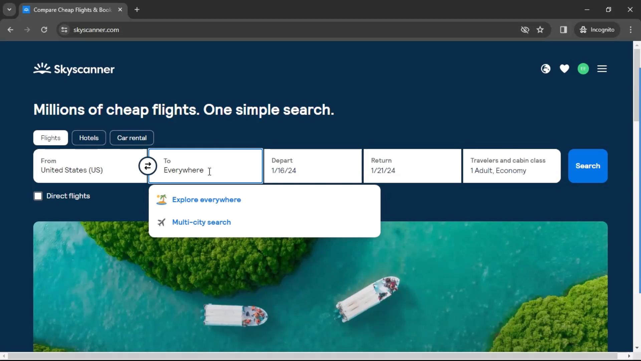Select the Multi-city search airplane icon

click(x=161, y=222)
